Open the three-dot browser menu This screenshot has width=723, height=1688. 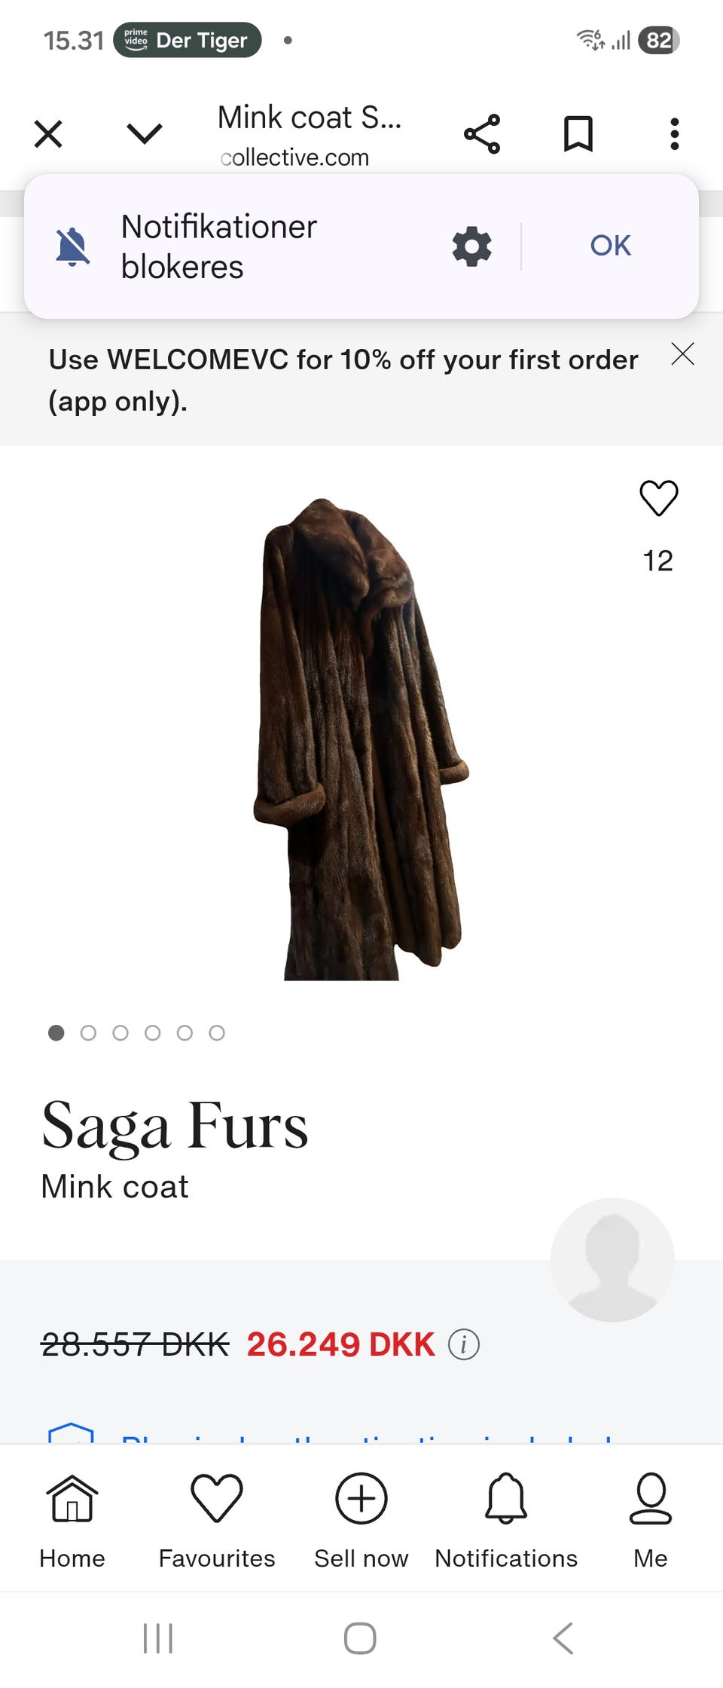674,134
